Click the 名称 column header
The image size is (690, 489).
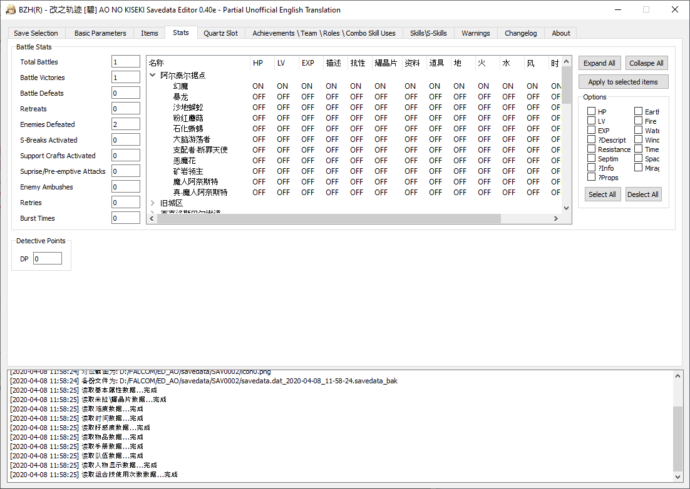click(x=198, y=63)
